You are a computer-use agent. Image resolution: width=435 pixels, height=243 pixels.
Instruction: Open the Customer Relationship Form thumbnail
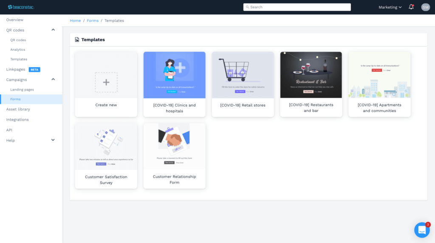coord(174,147)
